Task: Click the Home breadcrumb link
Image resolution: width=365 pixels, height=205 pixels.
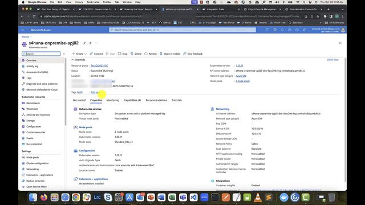Action: 25,36
